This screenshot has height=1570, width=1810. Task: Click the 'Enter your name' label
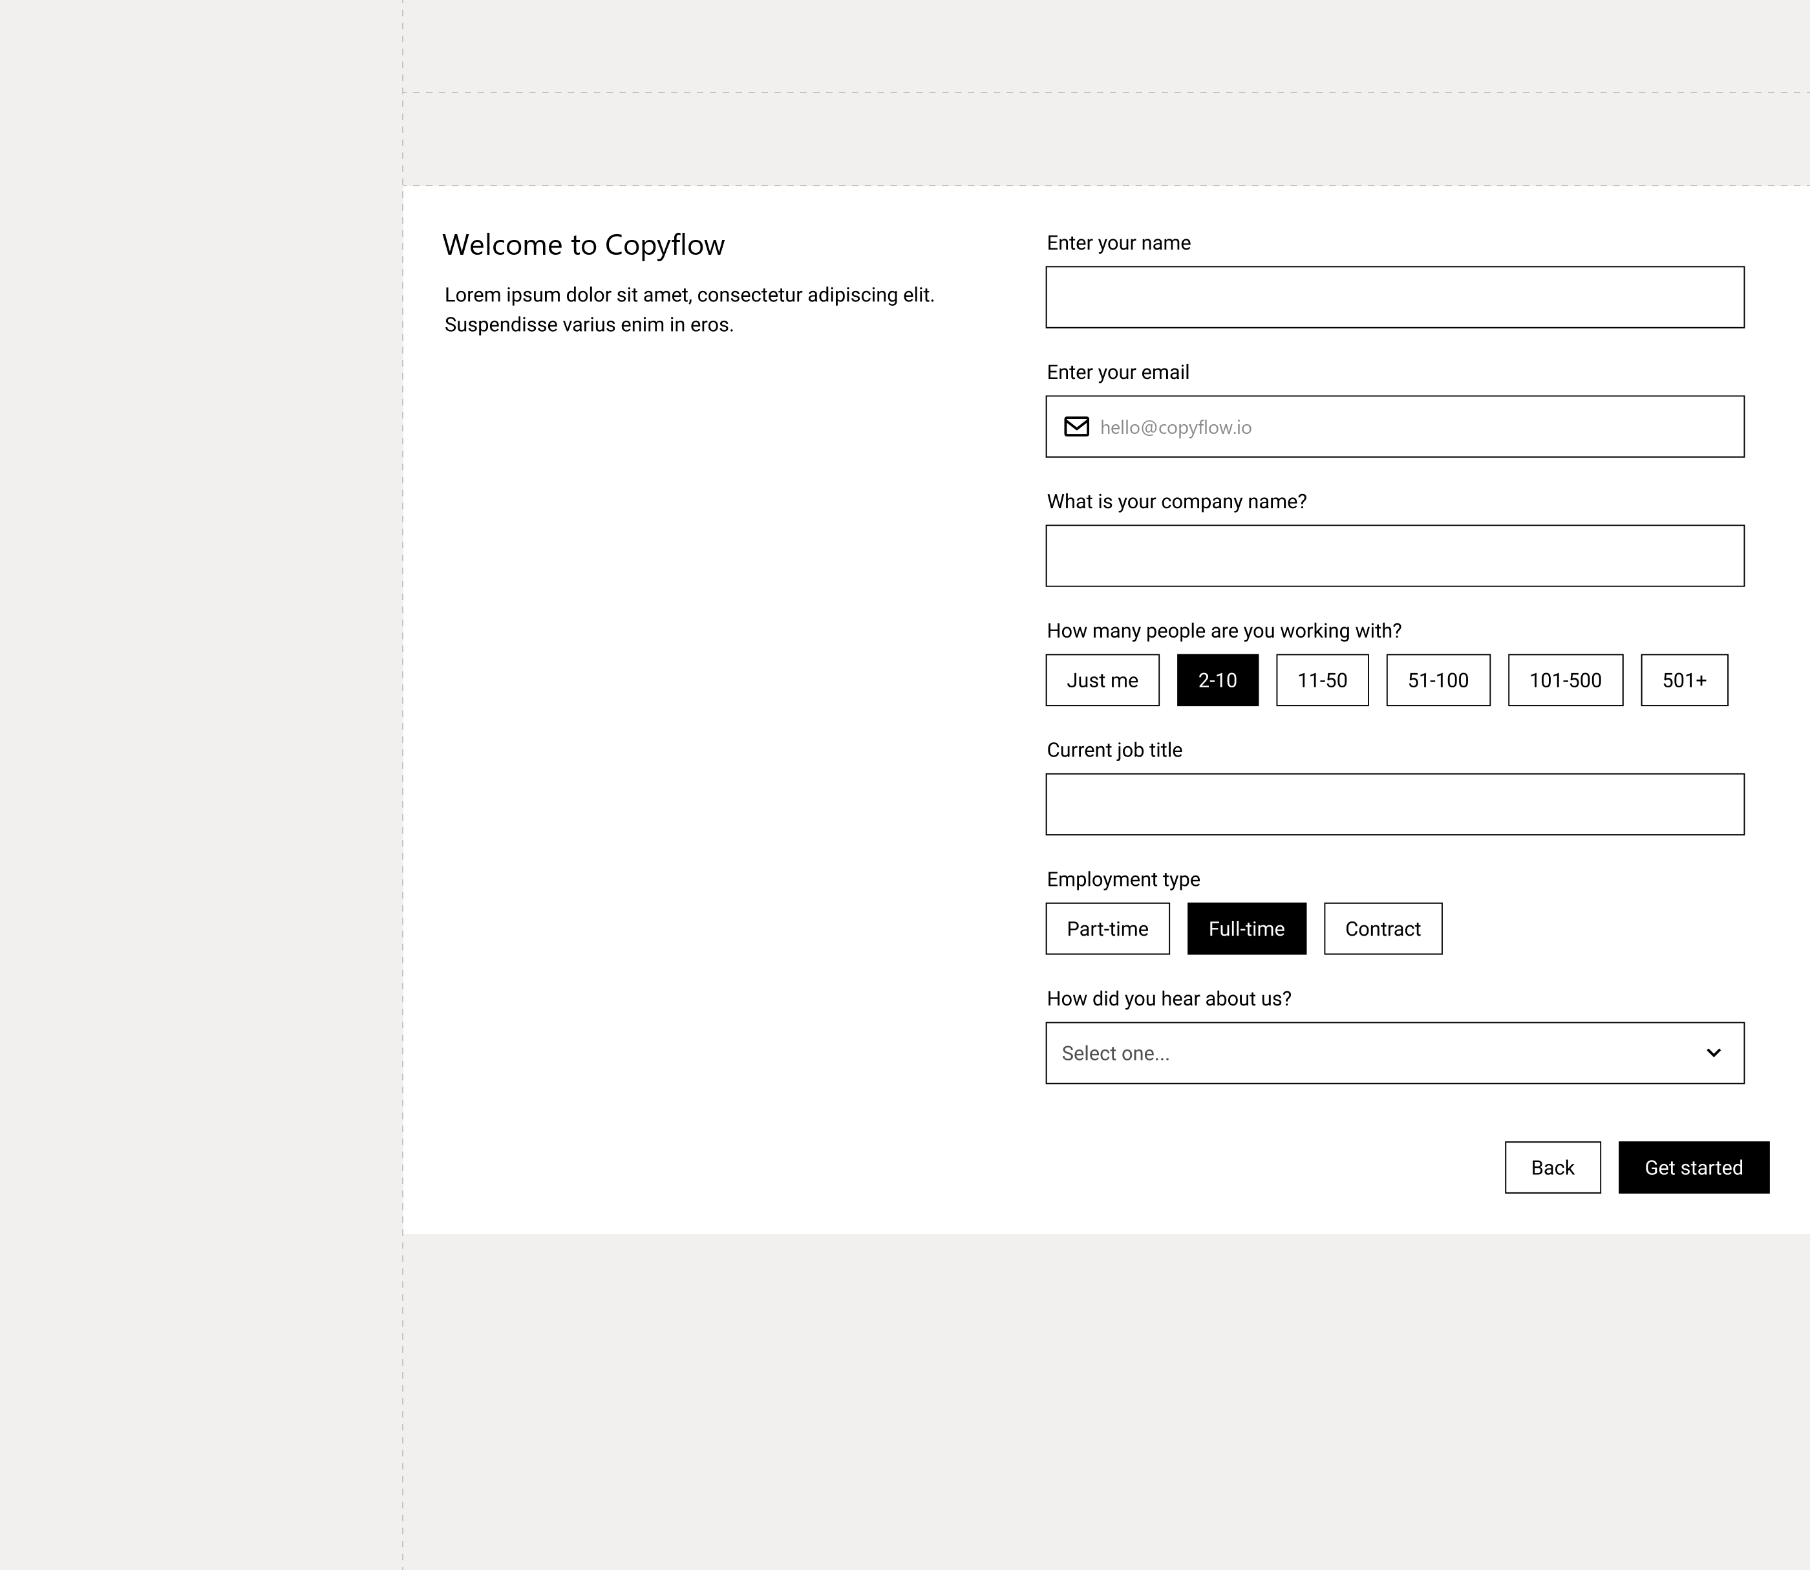click(x=1118, y=242)
